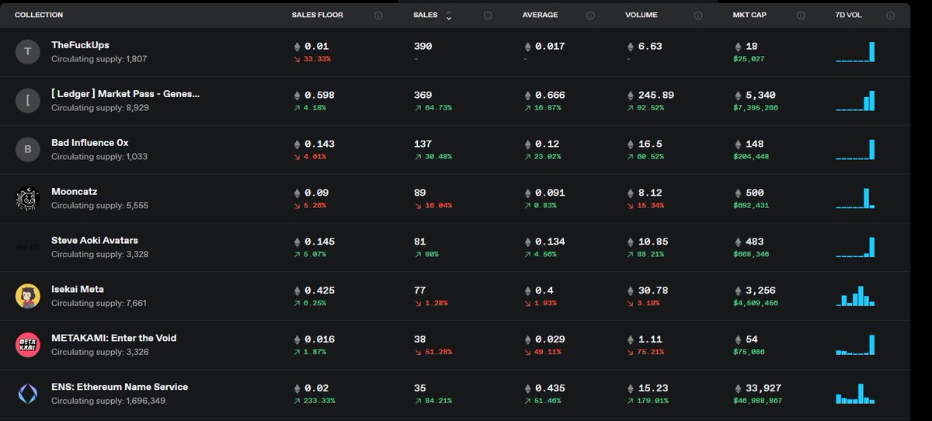Open the Sales column info icon
The height and width of the screenshot is (421, 932).
pos(488,16)
